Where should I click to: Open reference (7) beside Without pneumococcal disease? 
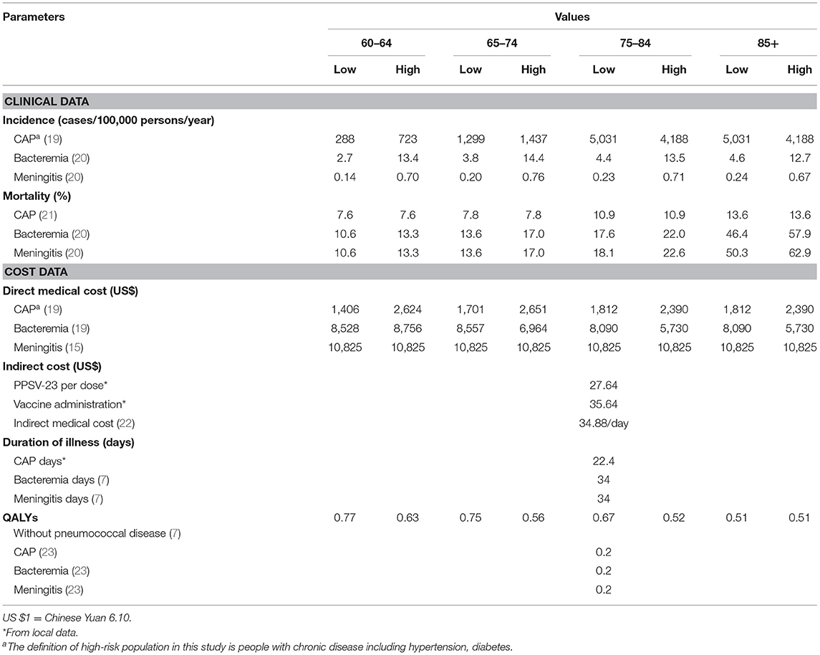175,534
